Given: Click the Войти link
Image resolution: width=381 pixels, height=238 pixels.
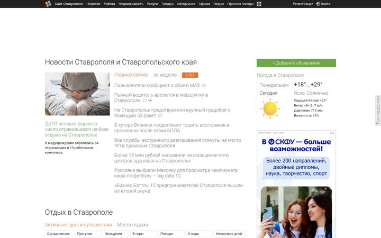Looking at the screenshot, I should tap(325, 4).
